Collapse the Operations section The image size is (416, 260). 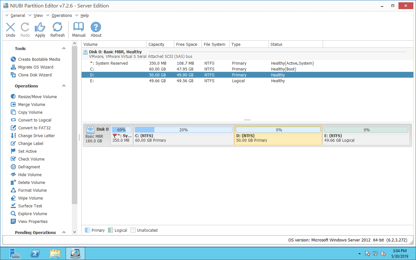tap(64, 86)
